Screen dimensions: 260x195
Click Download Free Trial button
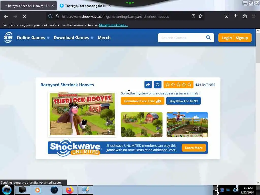pyautogui.click(x=142, y=101)
